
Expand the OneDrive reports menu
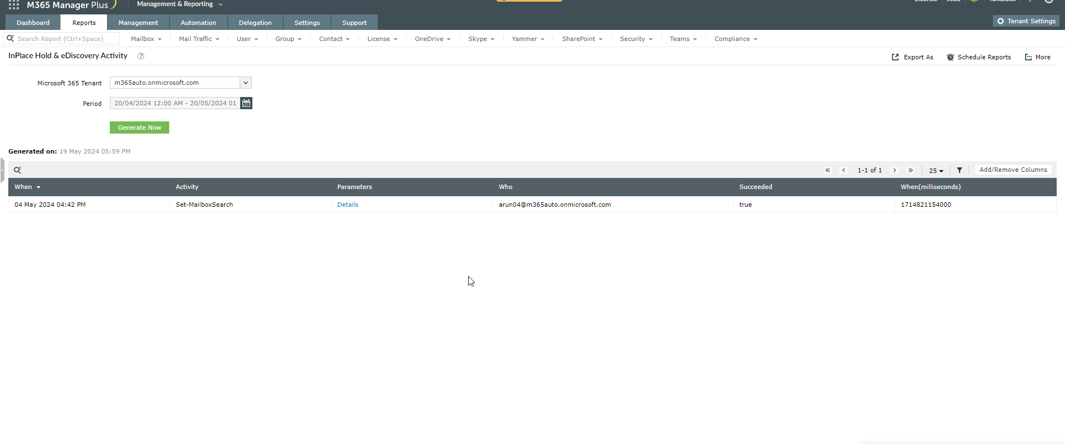tap(433, 39)
